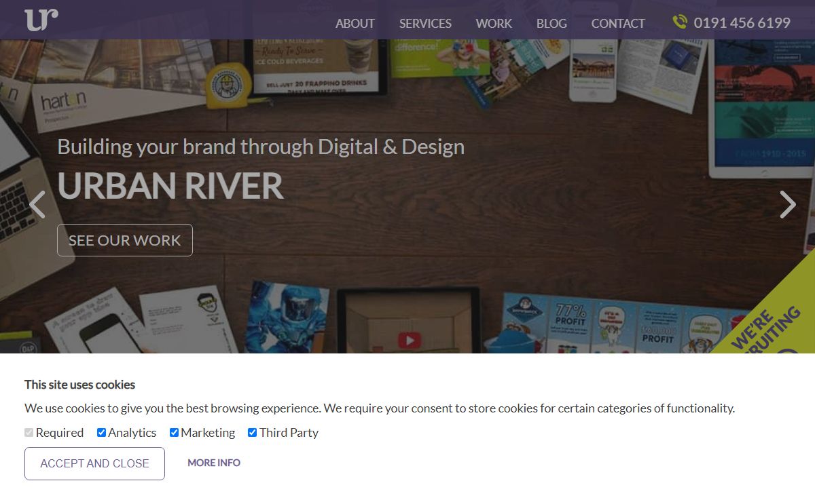
Task: Open the CONTACT menu item
Action: pyautogui.click(x=618, y=23)
